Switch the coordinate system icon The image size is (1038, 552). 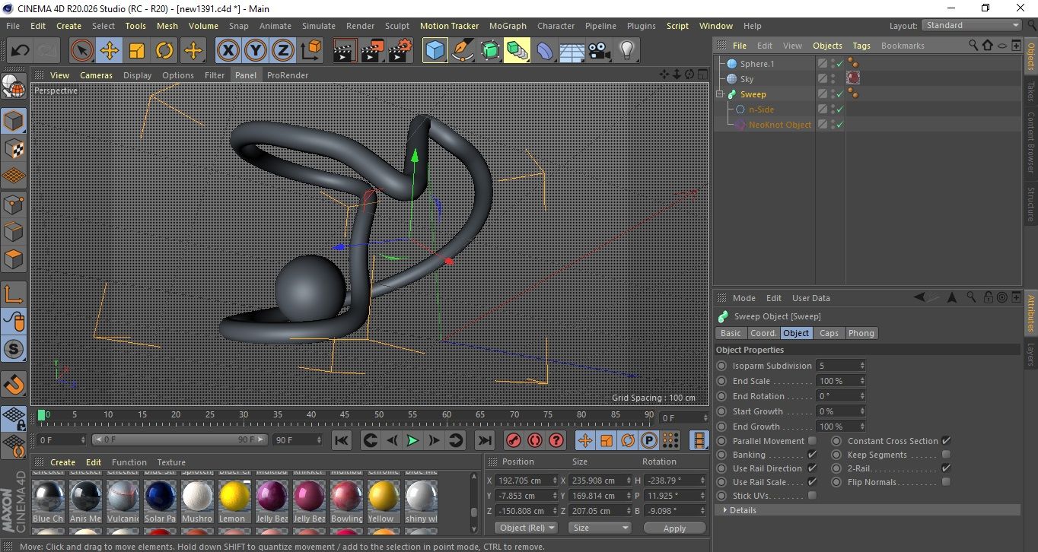click(311, 51)
